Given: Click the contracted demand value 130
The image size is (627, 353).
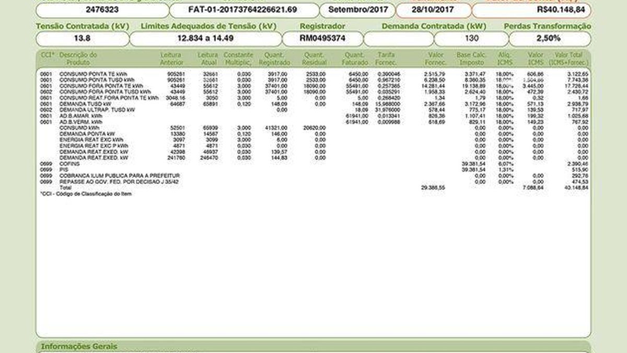Looking at the screenshot, I should 471,39.
